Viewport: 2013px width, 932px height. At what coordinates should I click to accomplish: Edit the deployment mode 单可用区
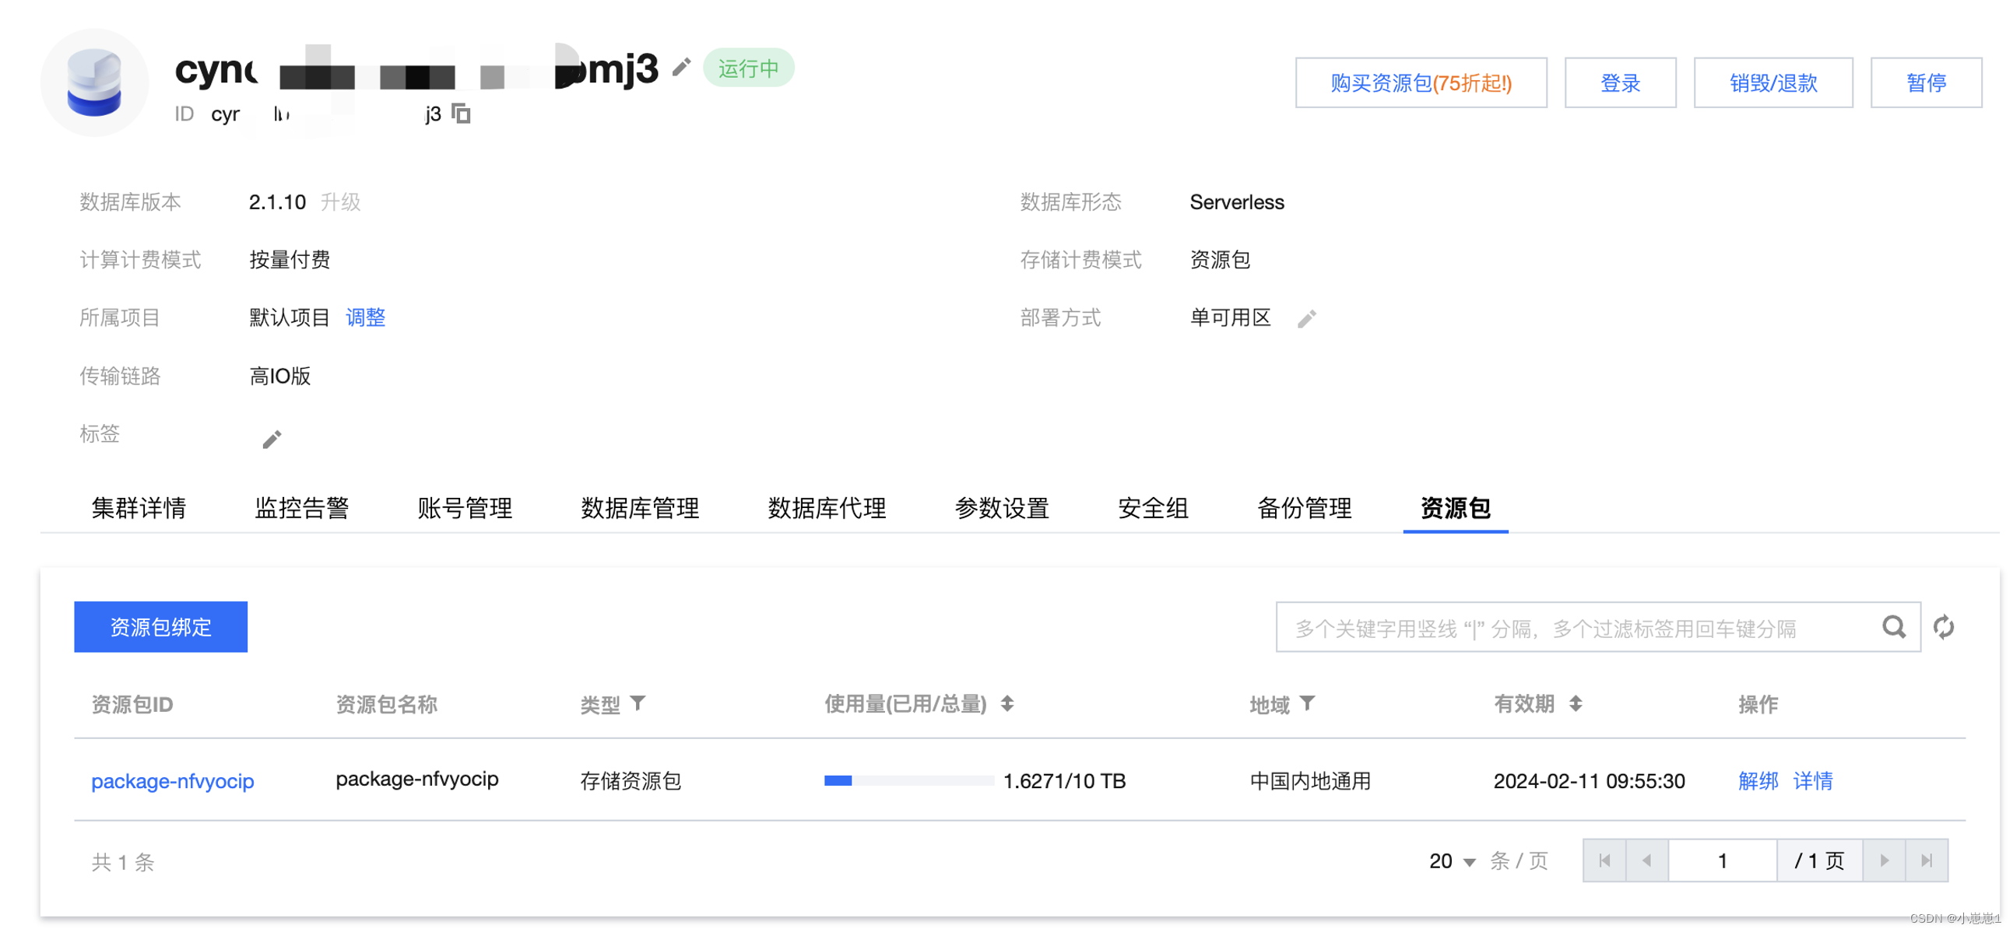[x=1305, y=318]
